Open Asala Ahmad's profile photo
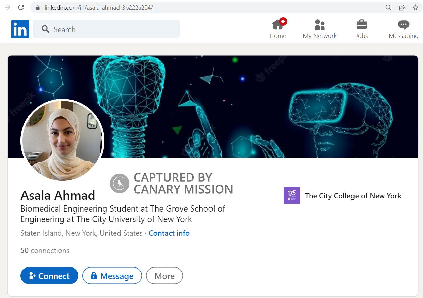Image resolution: width=423 pixels, height=298 pixels. tap(62, 141)
